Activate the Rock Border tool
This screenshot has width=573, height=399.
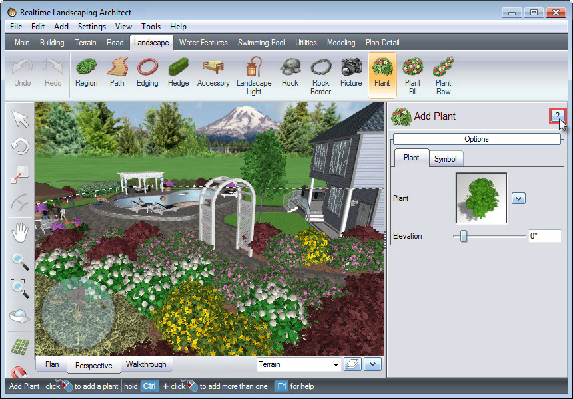point(321,73)
